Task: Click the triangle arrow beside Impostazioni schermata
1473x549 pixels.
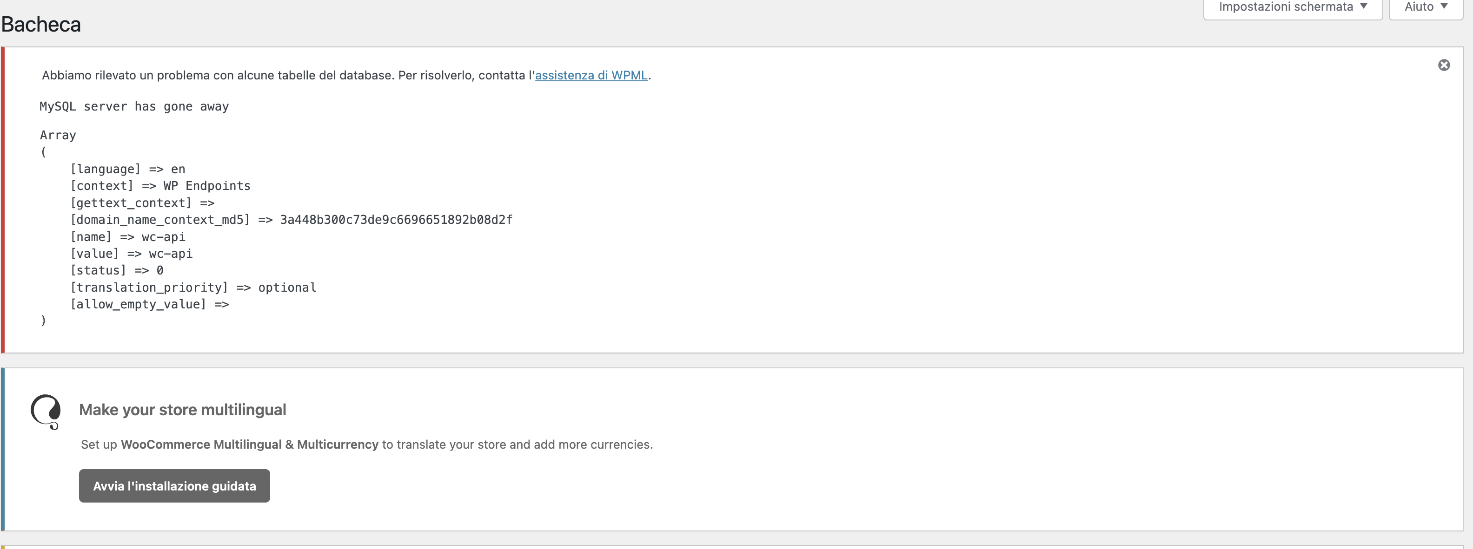Action: 1363,7
